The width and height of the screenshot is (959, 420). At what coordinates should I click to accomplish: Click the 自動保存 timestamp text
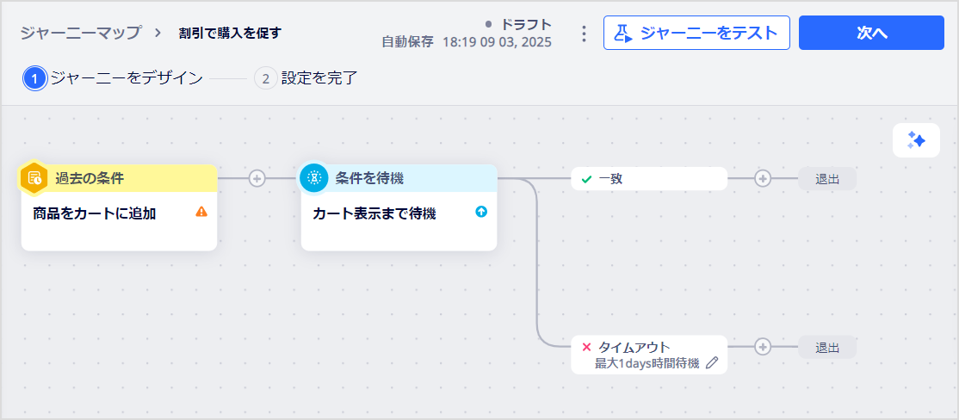467,42
